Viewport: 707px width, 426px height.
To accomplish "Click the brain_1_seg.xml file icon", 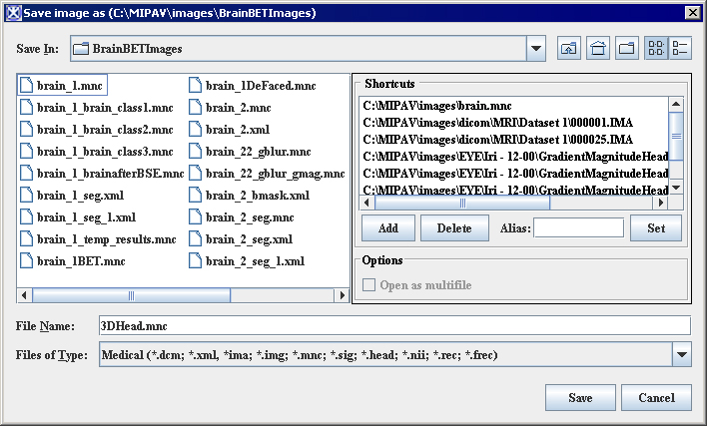I will [x=26, y=196].
